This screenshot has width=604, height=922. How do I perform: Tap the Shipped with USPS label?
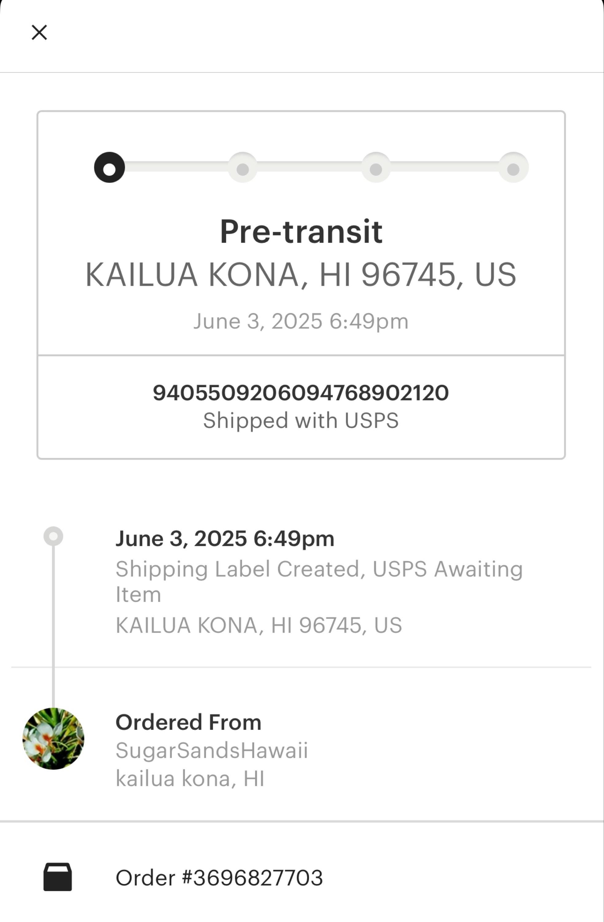point(301,420)
